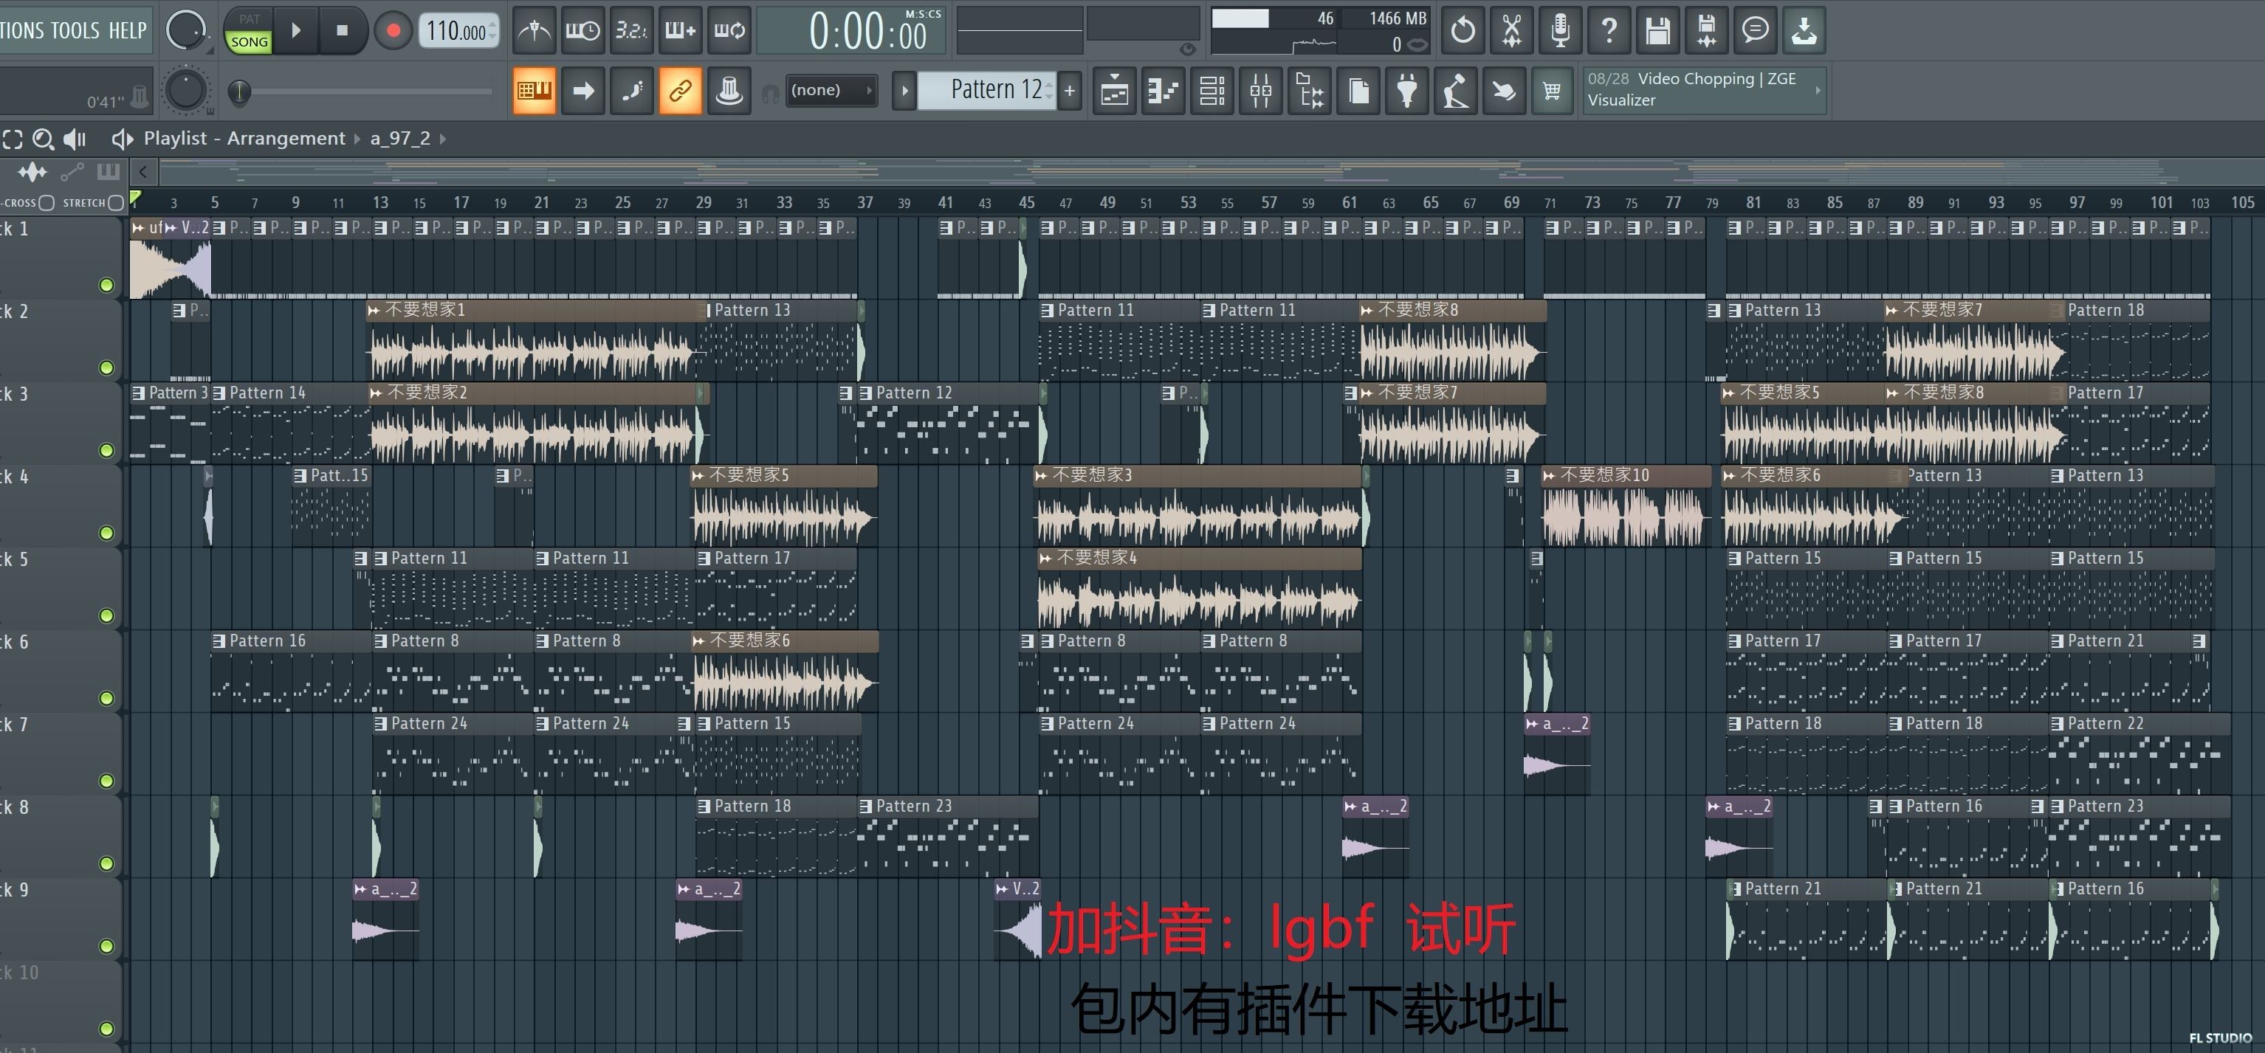Open the partially visible OPTIONS menu

[22, 31]
